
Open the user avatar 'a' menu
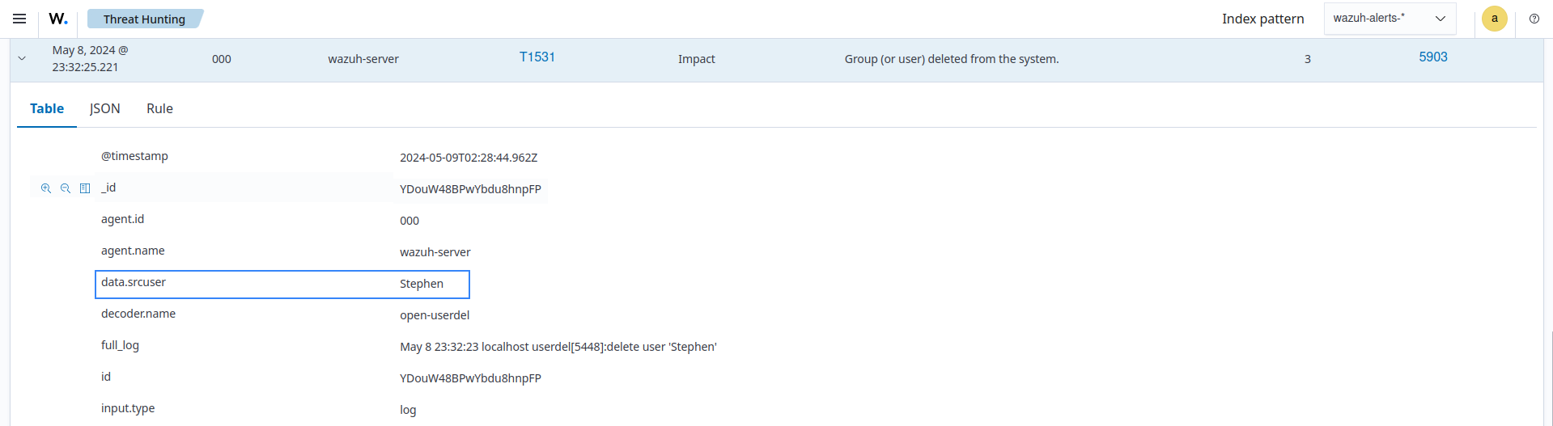(1494, 19)
